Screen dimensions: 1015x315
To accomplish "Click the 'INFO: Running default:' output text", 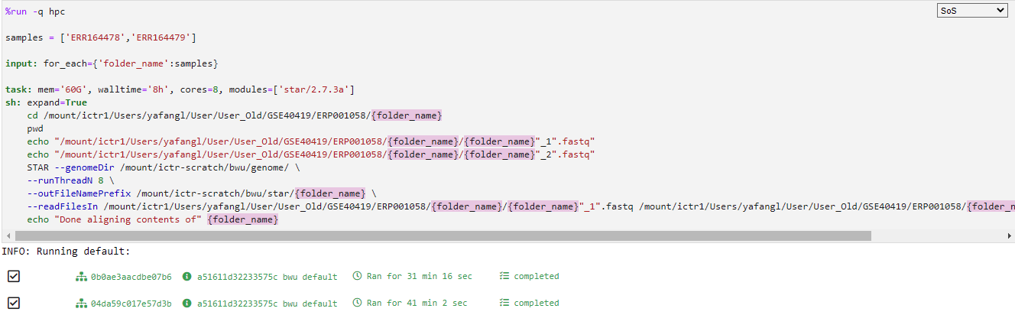I will click(x=66, y=251).
